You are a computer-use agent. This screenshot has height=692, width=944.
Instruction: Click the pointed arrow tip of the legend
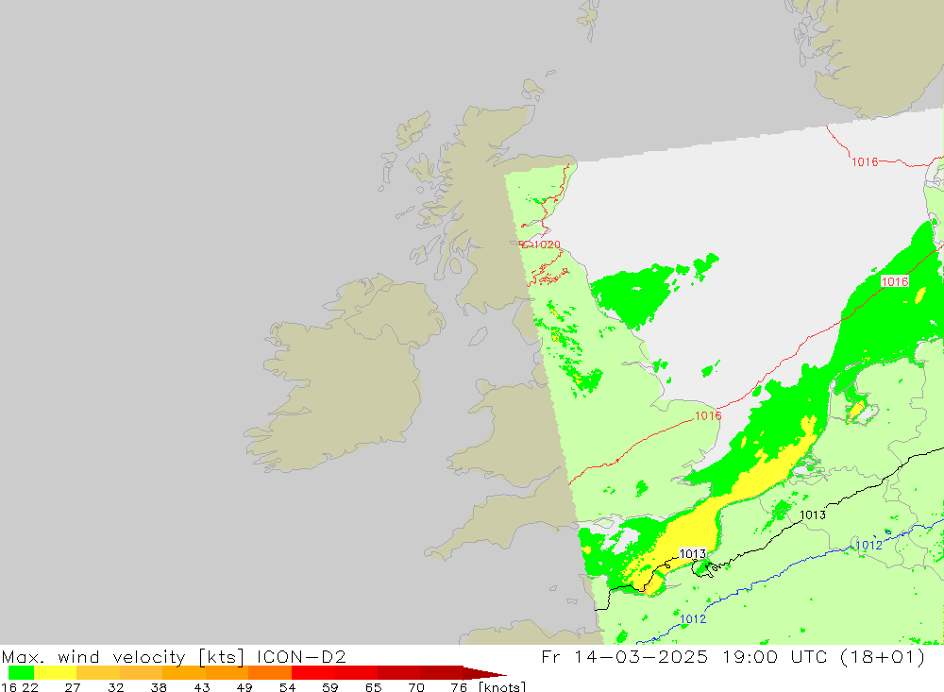point(484,673)
